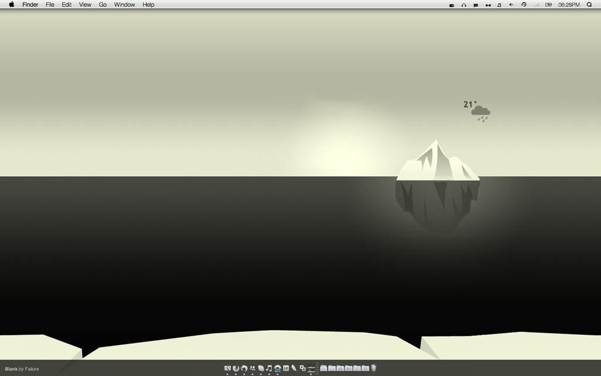Open the Go menu
The height and width of the screenshot is (376, 601).
coord(103,5)
